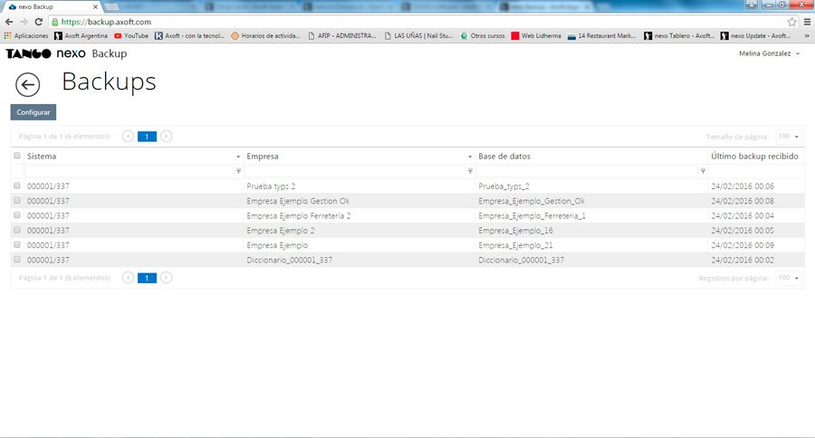
Task: Go to previous page in bottom pager
Action: click(128, 278)
